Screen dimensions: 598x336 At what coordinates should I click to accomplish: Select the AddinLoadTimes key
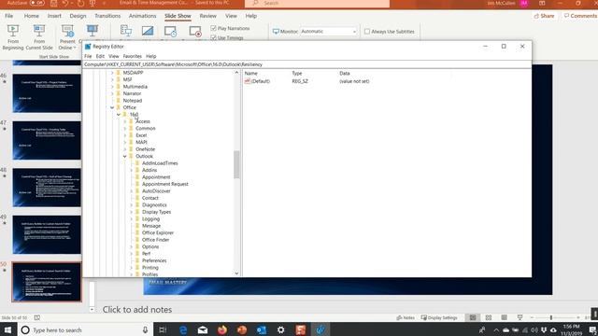(x=160, y=163)
